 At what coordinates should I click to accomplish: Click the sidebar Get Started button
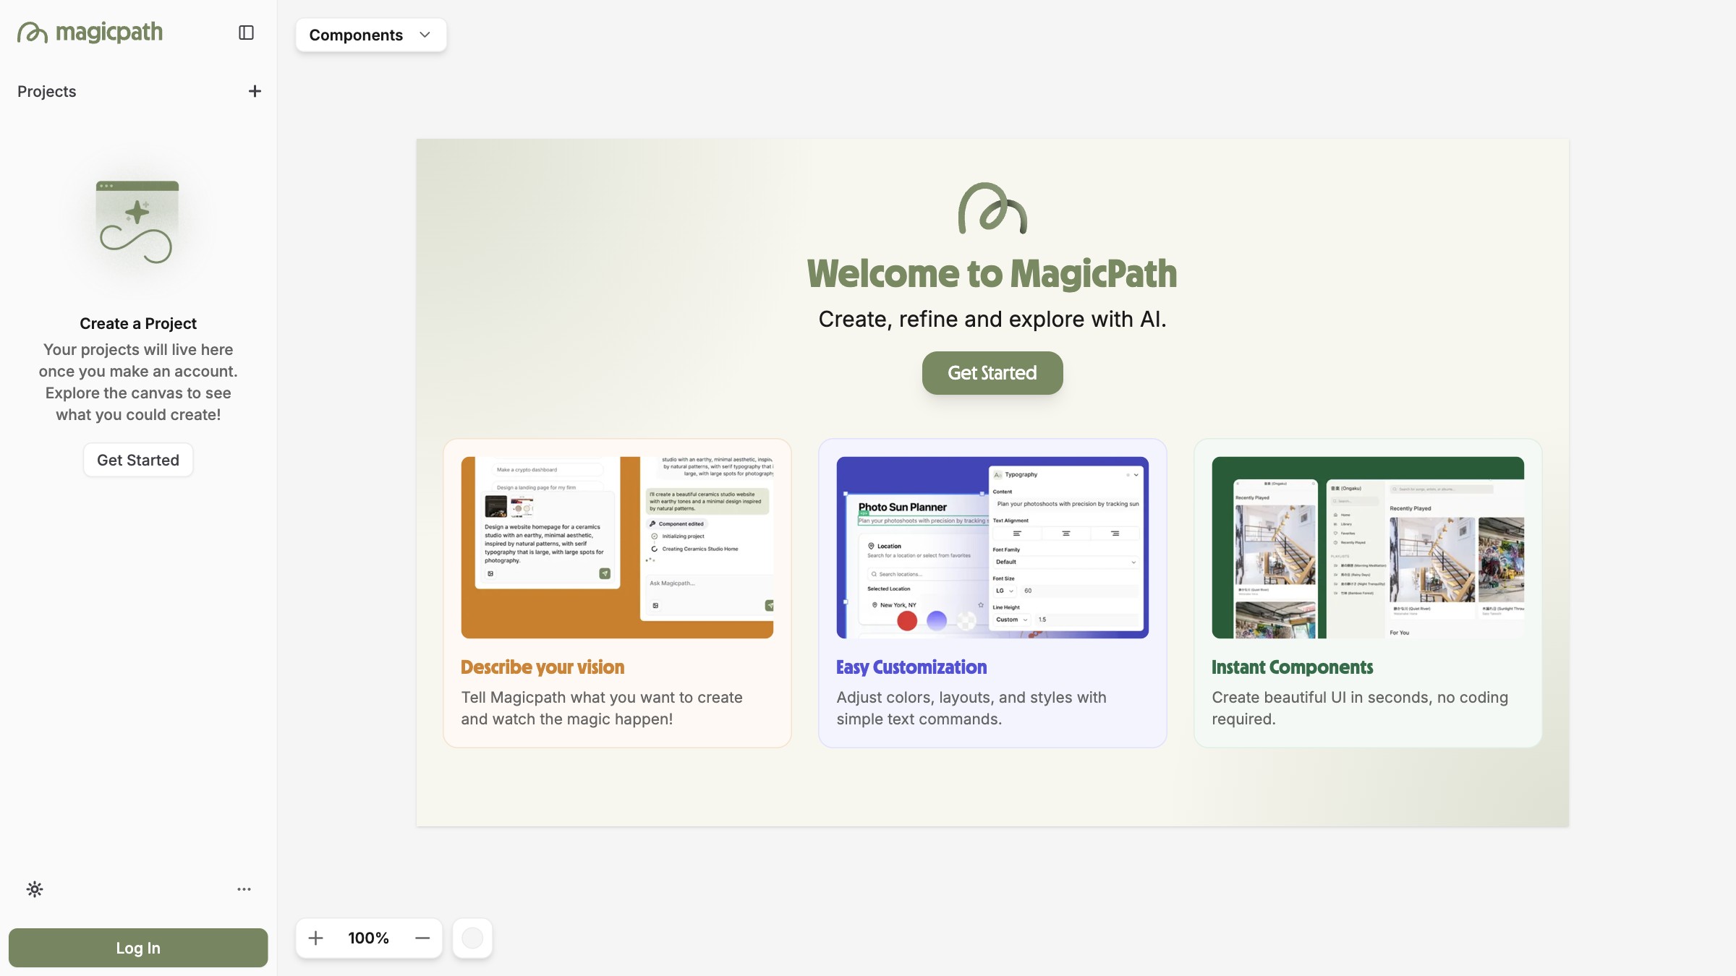(x=138, y=460)
